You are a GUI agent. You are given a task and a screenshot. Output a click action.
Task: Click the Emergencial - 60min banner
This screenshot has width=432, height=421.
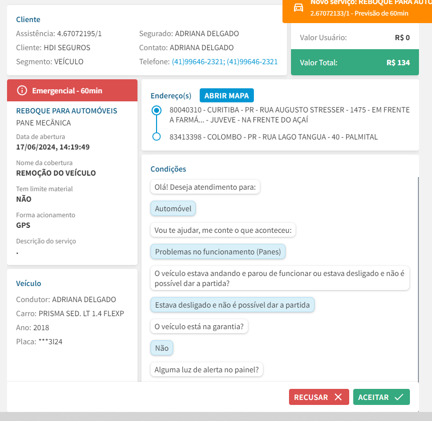tap(72, 90)
